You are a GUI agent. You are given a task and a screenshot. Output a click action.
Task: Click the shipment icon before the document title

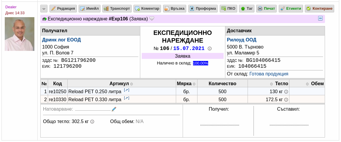pyautogui.click(x=44, y=19)
